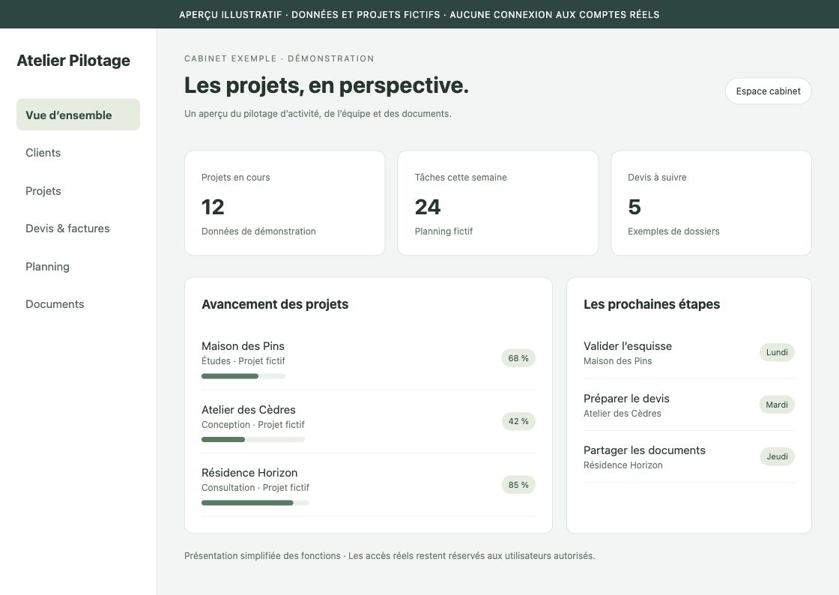This screenshot has height=595, width=839.
Task: Click the Atelier des Cèdres label under Préparer le devis
Action: (x=622, y=414)
